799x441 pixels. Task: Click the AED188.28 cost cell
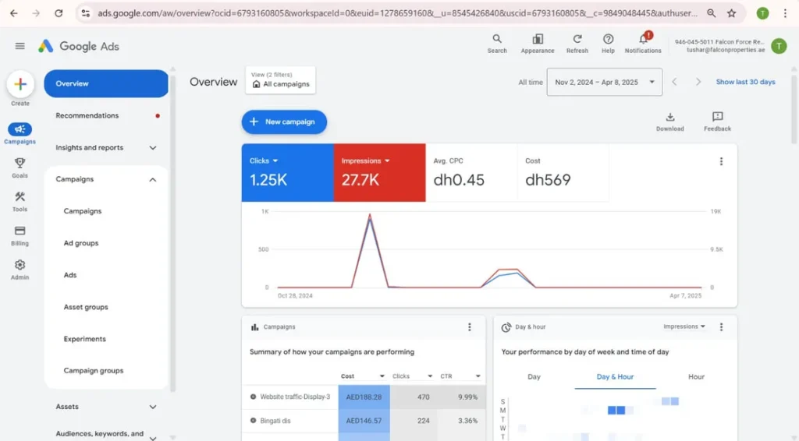click(364, 397)
